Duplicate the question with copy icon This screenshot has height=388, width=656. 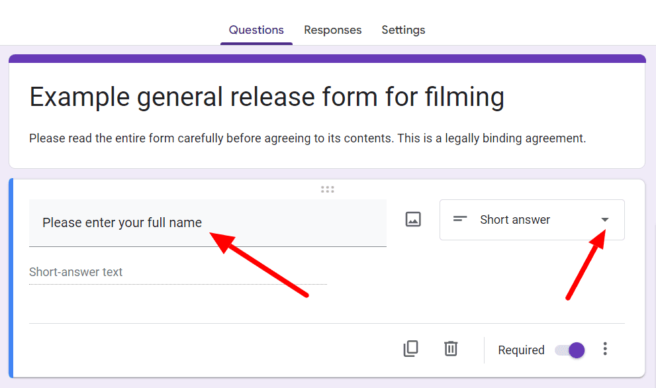coord(410,349)
